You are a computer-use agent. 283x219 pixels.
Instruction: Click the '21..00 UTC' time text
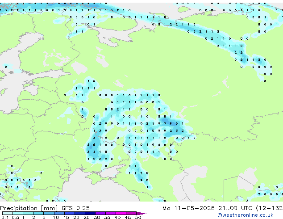[235, 208]
